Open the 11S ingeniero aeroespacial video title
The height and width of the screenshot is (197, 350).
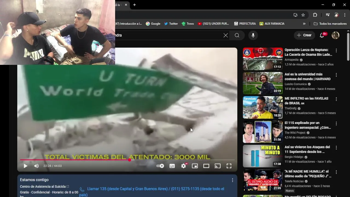[x=308, y=125]
